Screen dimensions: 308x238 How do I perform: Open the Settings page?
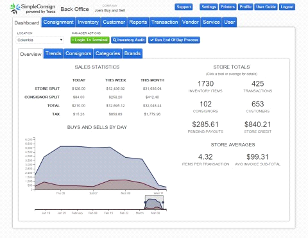(209, 7)
